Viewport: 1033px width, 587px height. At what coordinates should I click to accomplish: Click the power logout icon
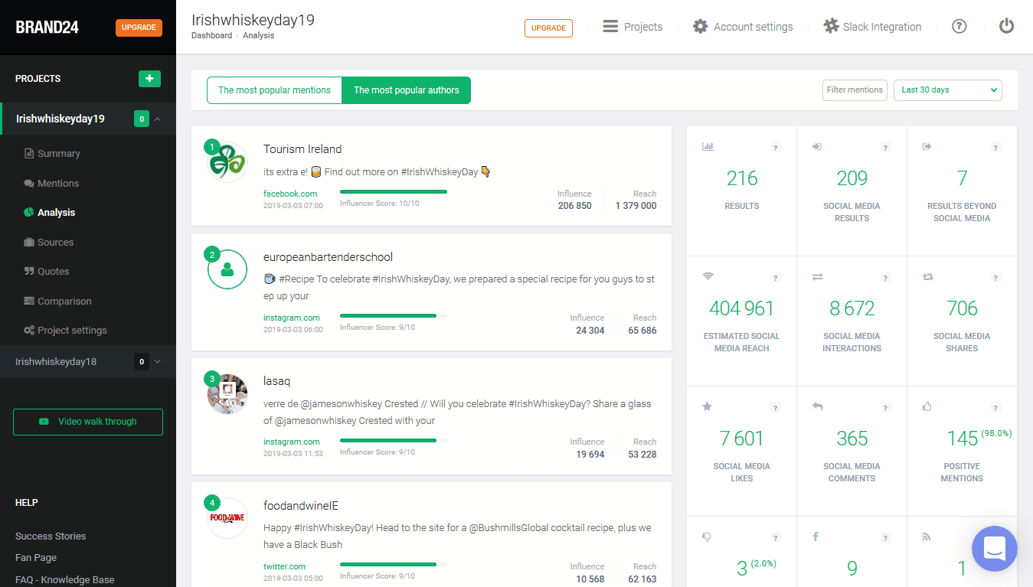[1006, 27]
